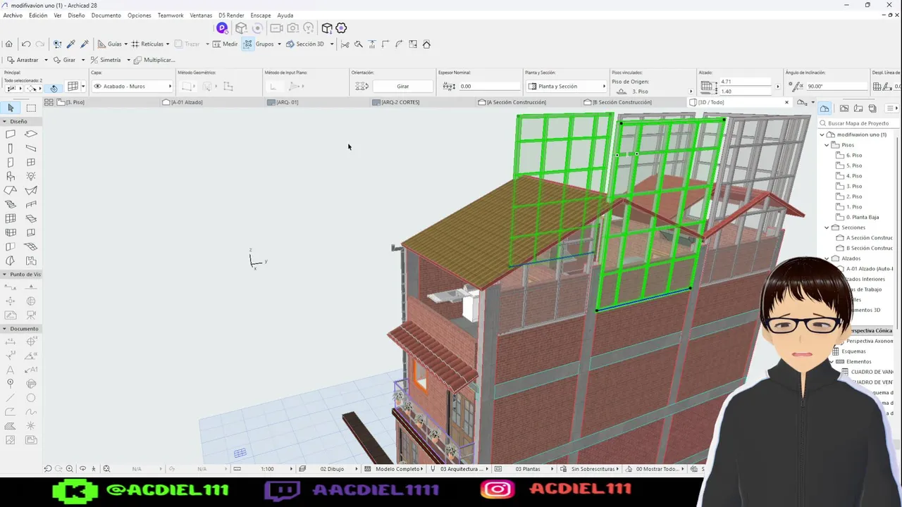The image size is (902, 507).
Task: Open the Home icon in toolbar
Action: click(8, 44)
